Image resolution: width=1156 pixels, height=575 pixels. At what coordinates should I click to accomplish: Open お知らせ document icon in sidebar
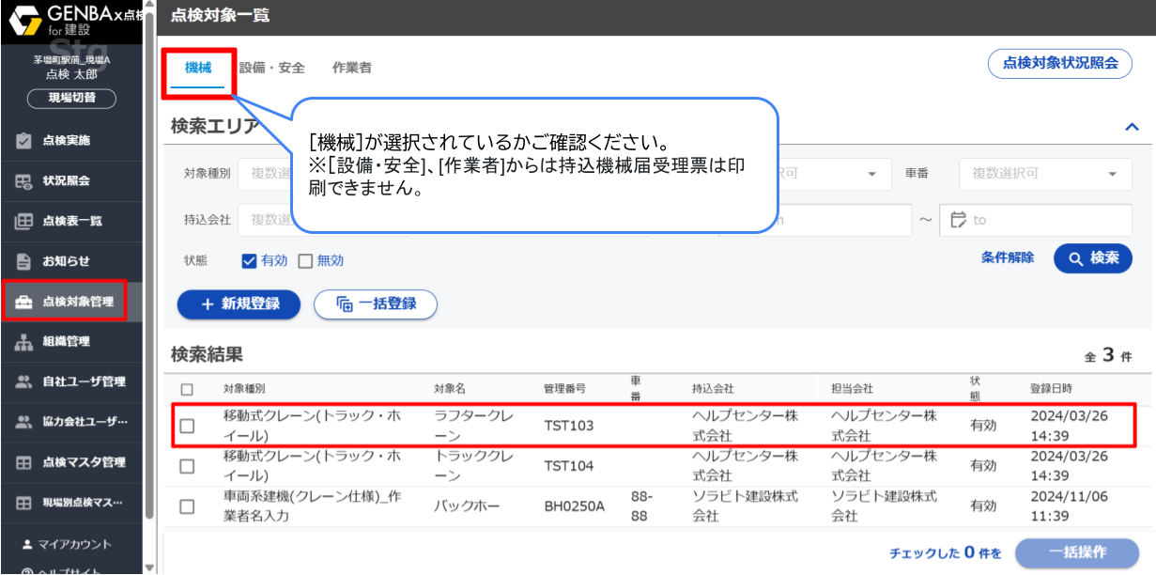click(24, 261)
